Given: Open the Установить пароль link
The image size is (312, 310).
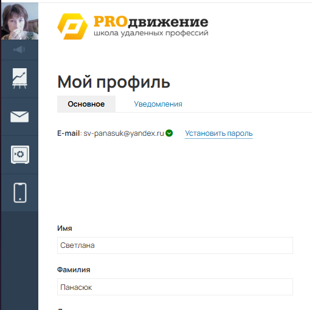Looking at the screenshot, I should [219, 133].
